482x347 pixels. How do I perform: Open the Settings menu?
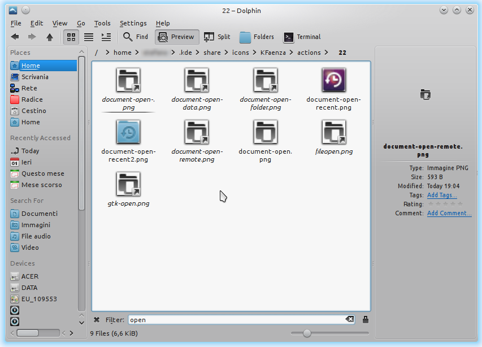coord(133,23)
